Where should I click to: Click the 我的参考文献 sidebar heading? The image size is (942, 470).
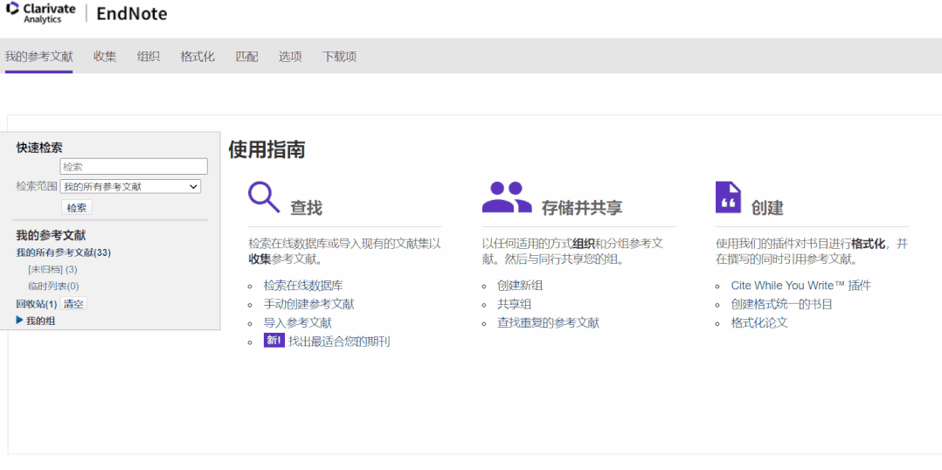51,235
